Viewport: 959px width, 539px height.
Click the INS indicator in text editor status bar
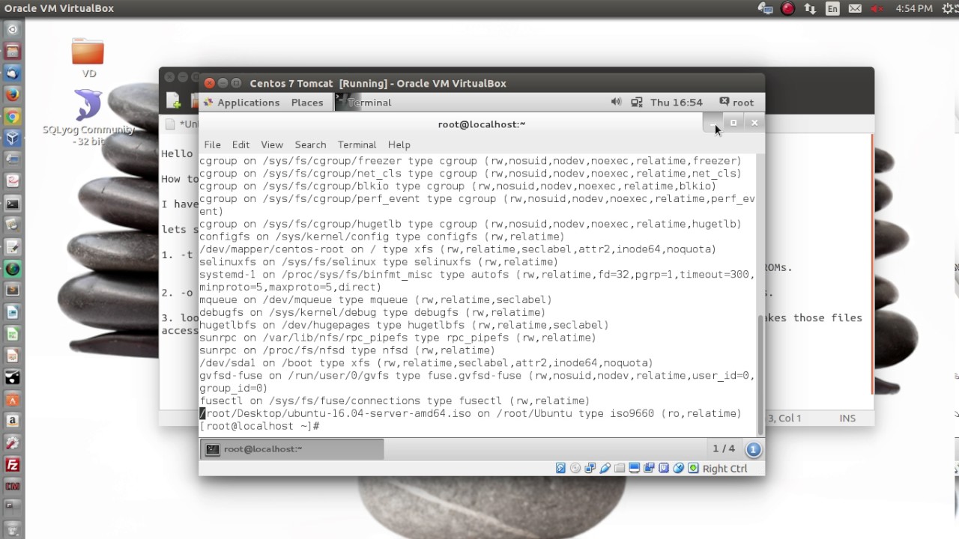point(847,418)
